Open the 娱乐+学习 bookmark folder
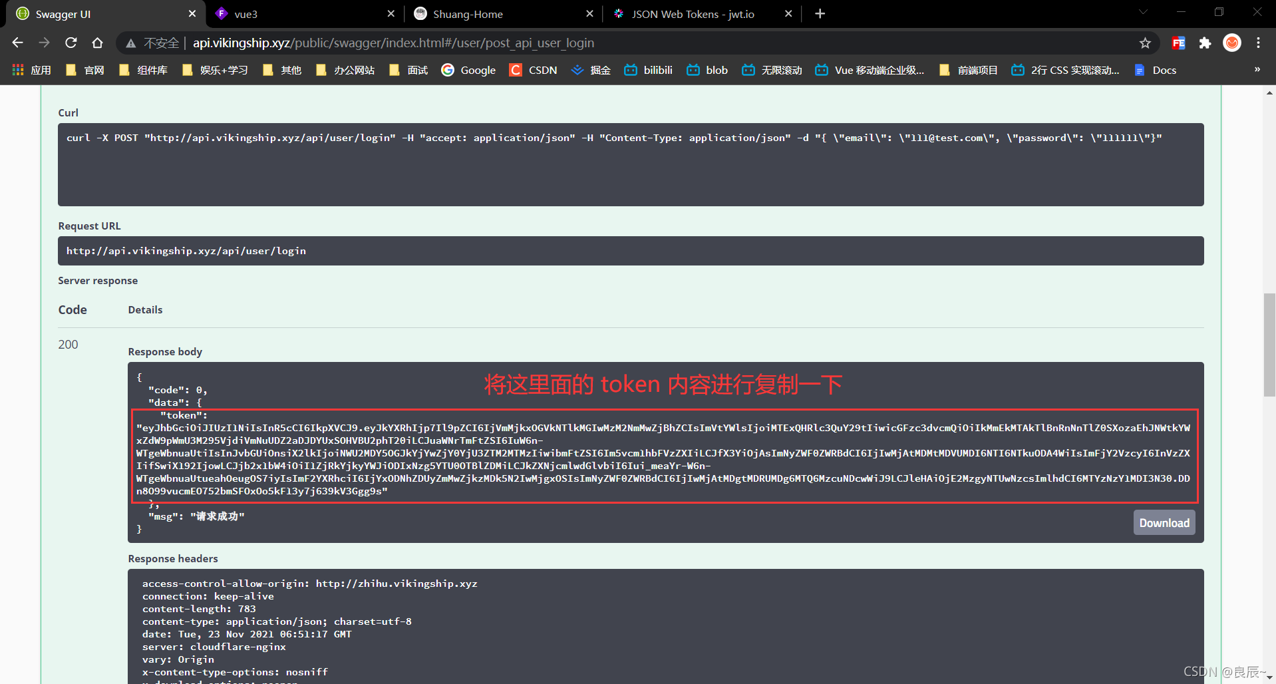This screenshot has height=684, width=1276. click(x=215, y=70)
